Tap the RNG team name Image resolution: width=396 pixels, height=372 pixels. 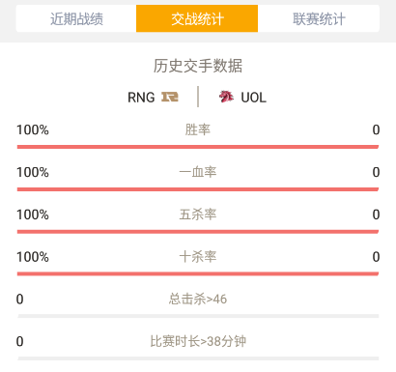141,98
